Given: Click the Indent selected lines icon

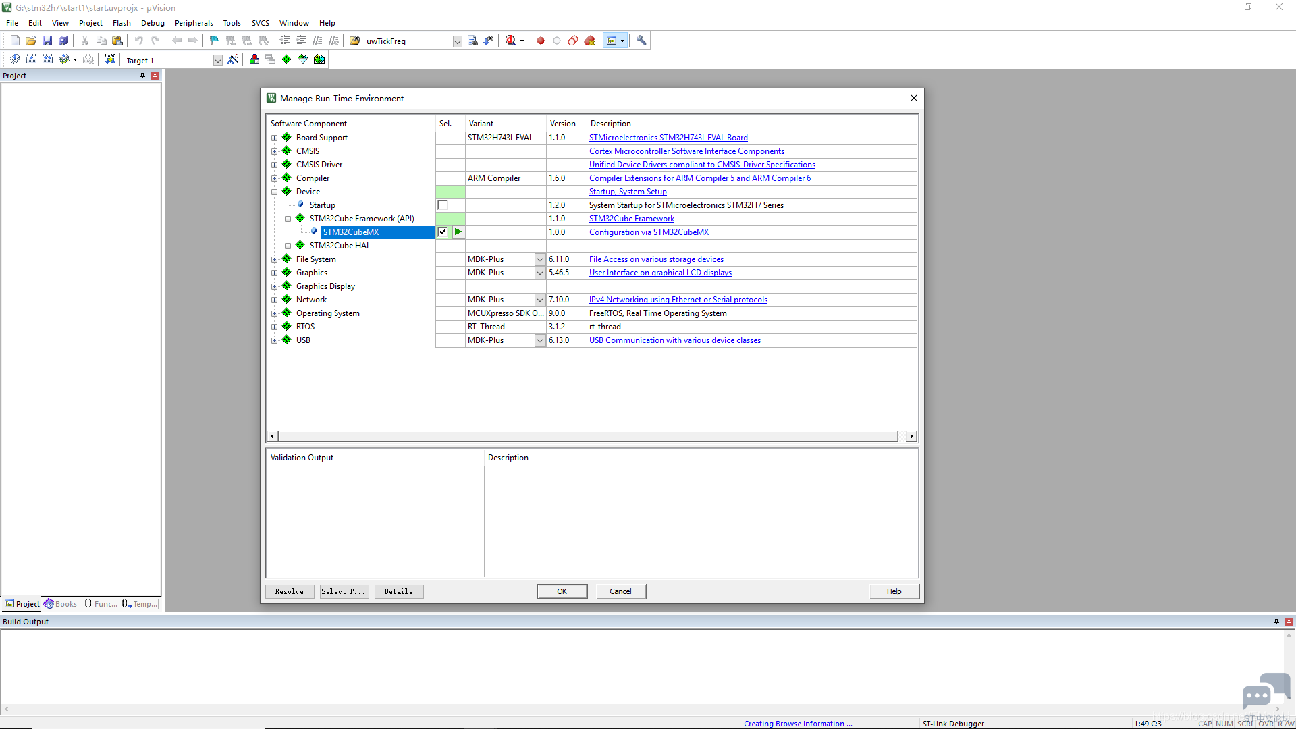Looking at the screenshot, I should point(285,40).
